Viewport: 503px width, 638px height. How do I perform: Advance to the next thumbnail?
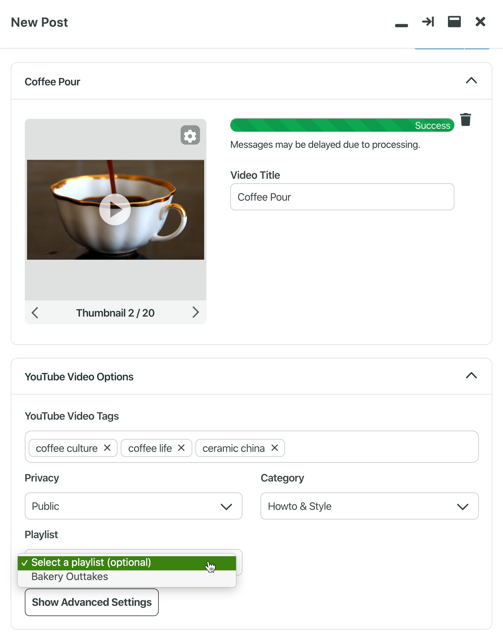(195, 312)
